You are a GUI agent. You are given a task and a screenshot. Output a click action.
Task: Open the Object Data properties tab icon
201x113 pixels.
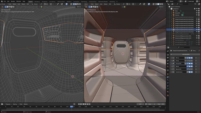point(168,89)
